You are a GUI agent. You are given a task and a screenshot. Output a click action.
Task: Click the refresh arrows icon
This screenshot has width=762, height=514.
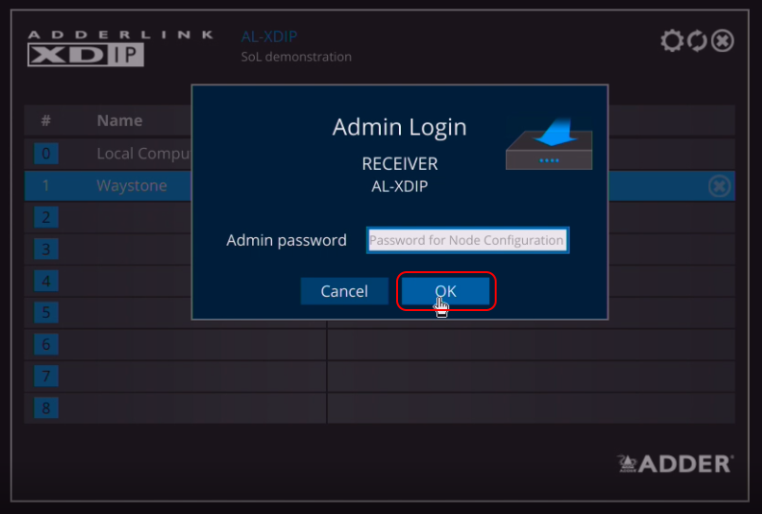tap(697, 41)
